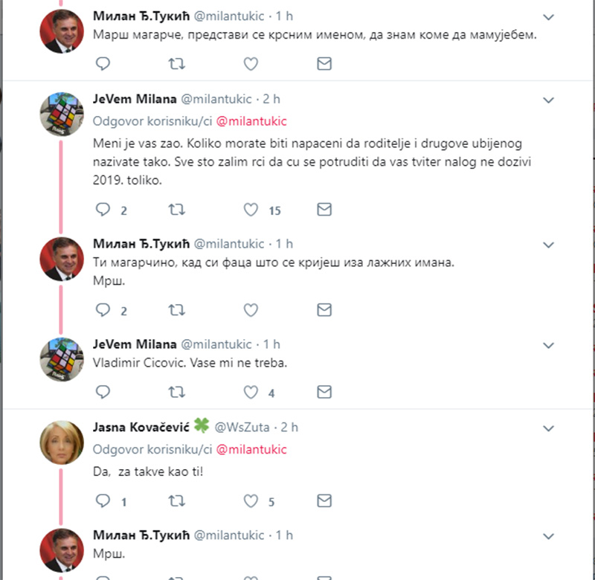595x580 pixels.
Task: Toggle the like heart on the 'Meni je vas zao' tweet
Action: (251, 210)
